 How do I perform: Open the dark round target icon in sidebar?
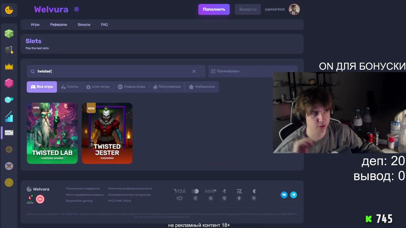click(9, 149)
